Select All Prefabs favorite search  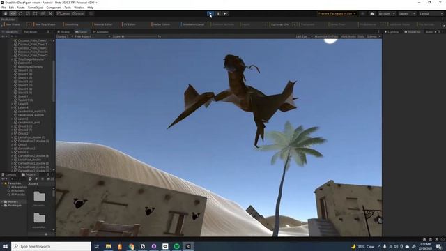[18, 195]
